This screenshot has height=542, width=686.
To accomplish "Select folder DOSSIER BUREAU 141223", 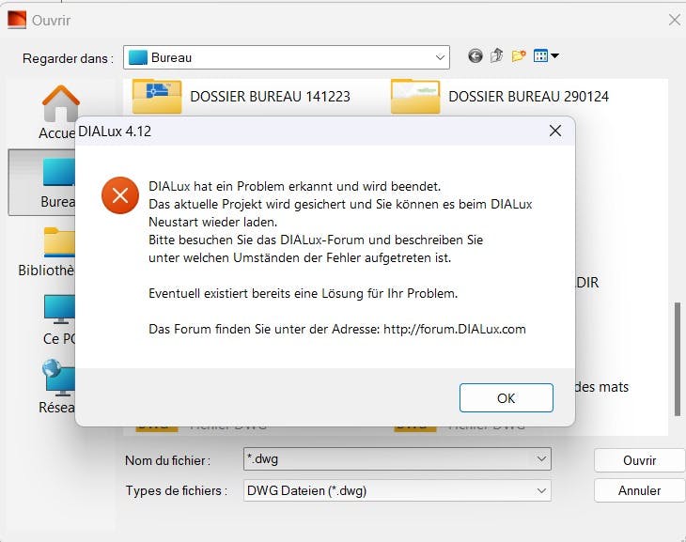I will click(242, 96).
